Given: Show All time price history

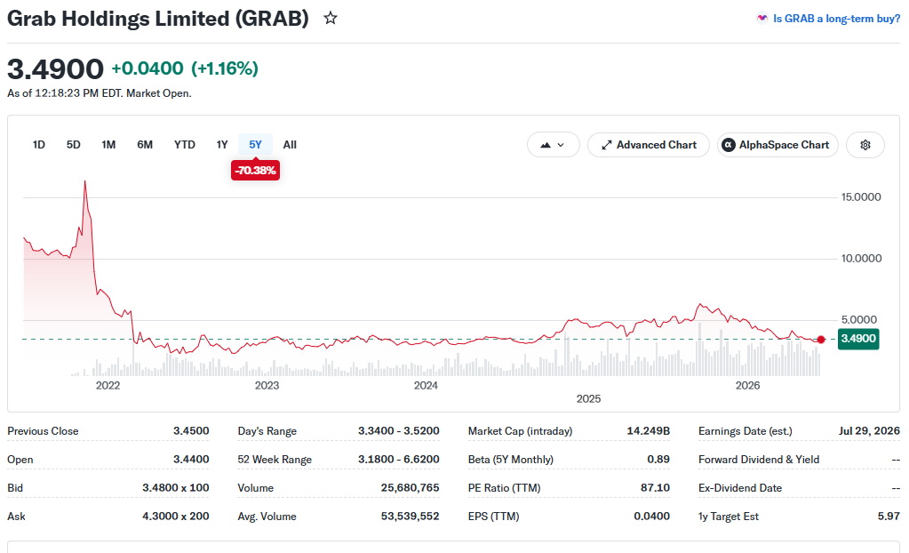Looking at the screenshot, I should click(x=290, y=145).
